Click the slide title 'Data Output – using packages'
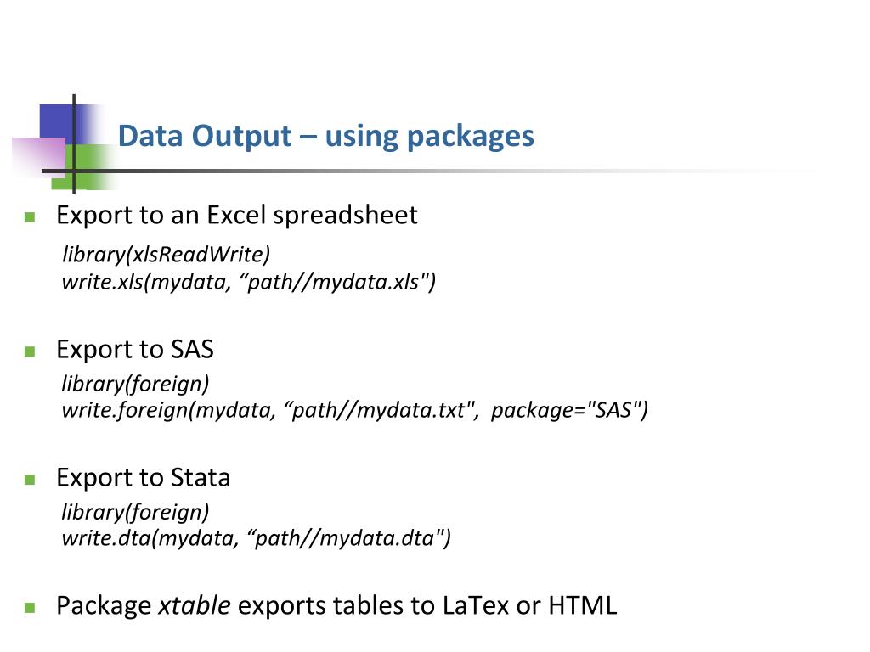The height and width of the screenshot is (652, 870). coord(325,137)
